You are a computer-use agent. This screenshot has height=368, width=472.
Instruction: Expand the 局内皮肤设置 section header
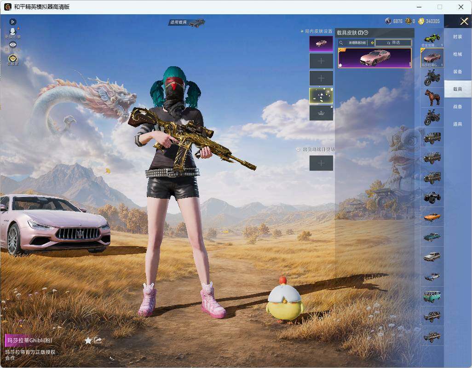[x=317, y=31]
